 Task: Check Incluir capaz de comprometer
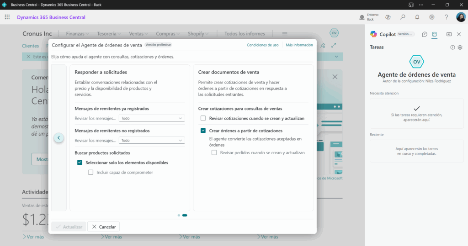90,173
